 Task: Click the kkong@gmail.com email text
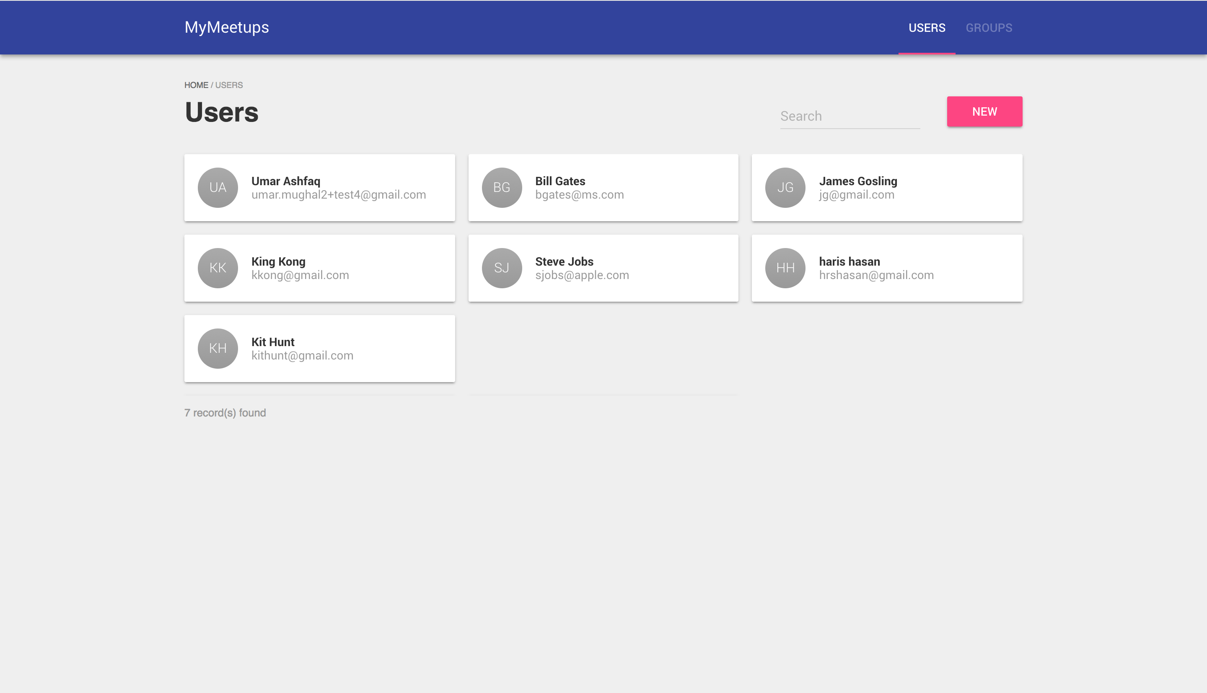click(x=300, y=275)
